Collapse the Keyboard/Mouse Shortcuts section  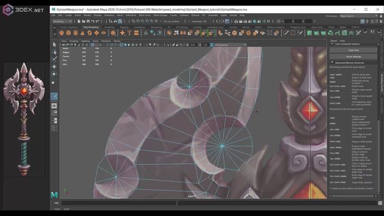(332, 62)
